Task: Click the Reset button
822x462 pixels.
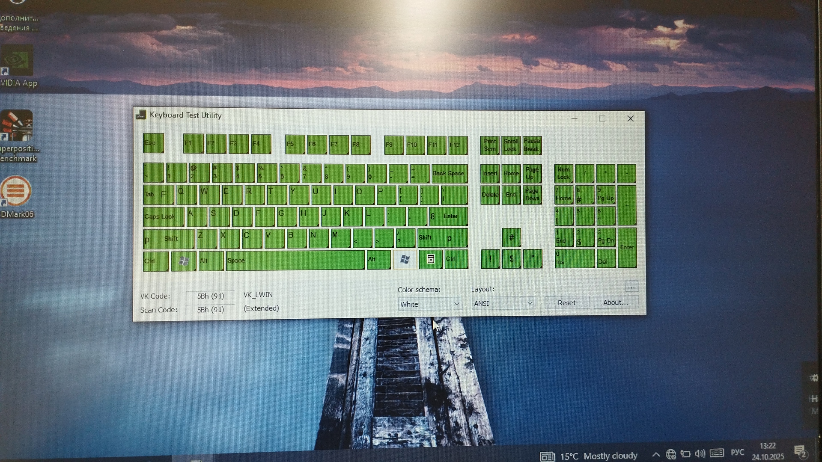Action: click(566, 303)
